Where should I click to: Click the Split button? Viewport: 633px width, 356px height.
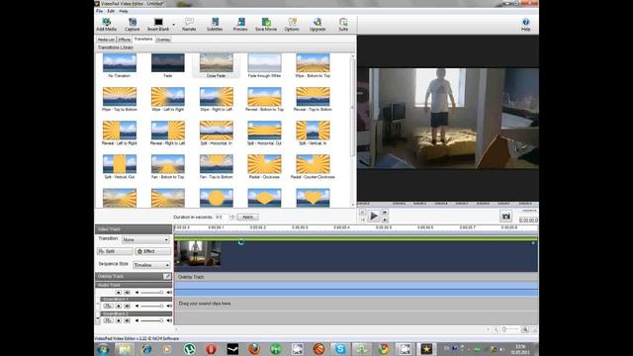115,251
